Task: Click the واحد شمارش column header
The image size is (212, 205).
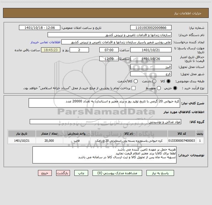Action: (77, 133)
